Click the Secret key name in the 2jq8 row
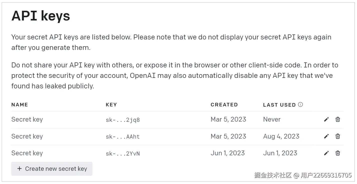 27,119
